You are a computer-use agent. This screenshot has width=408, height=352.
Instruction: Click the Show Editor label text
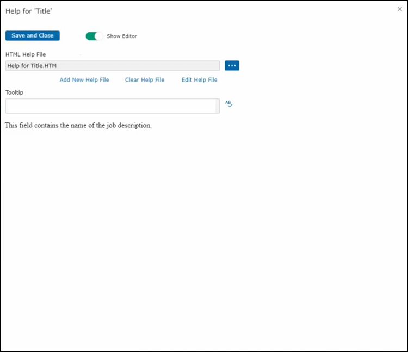(122, 36)
